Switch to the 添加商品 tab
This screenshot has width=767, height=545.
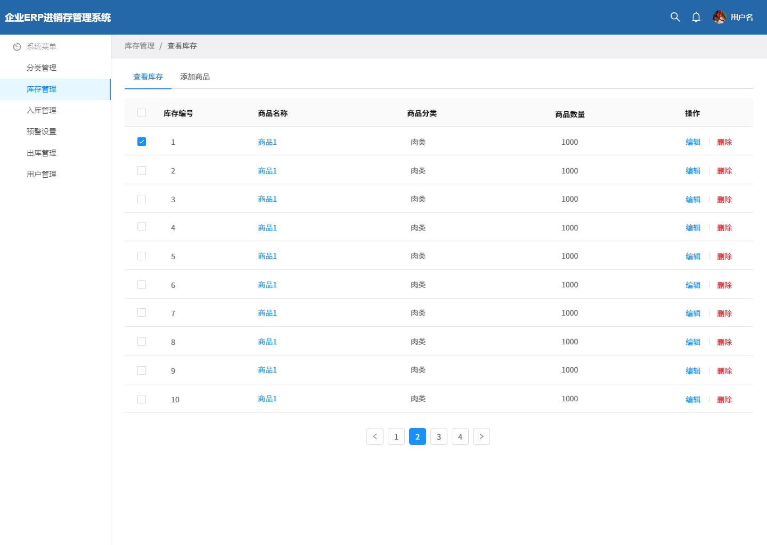pyautogui.click(x=195, y=77)
